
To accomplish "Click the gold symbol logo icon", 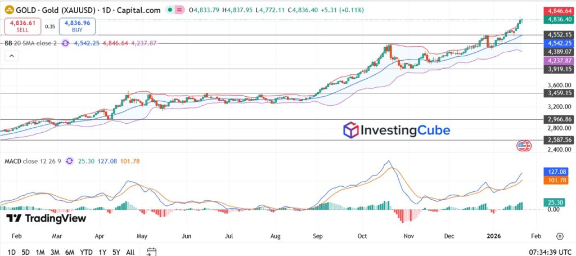I will click(8, 10).
